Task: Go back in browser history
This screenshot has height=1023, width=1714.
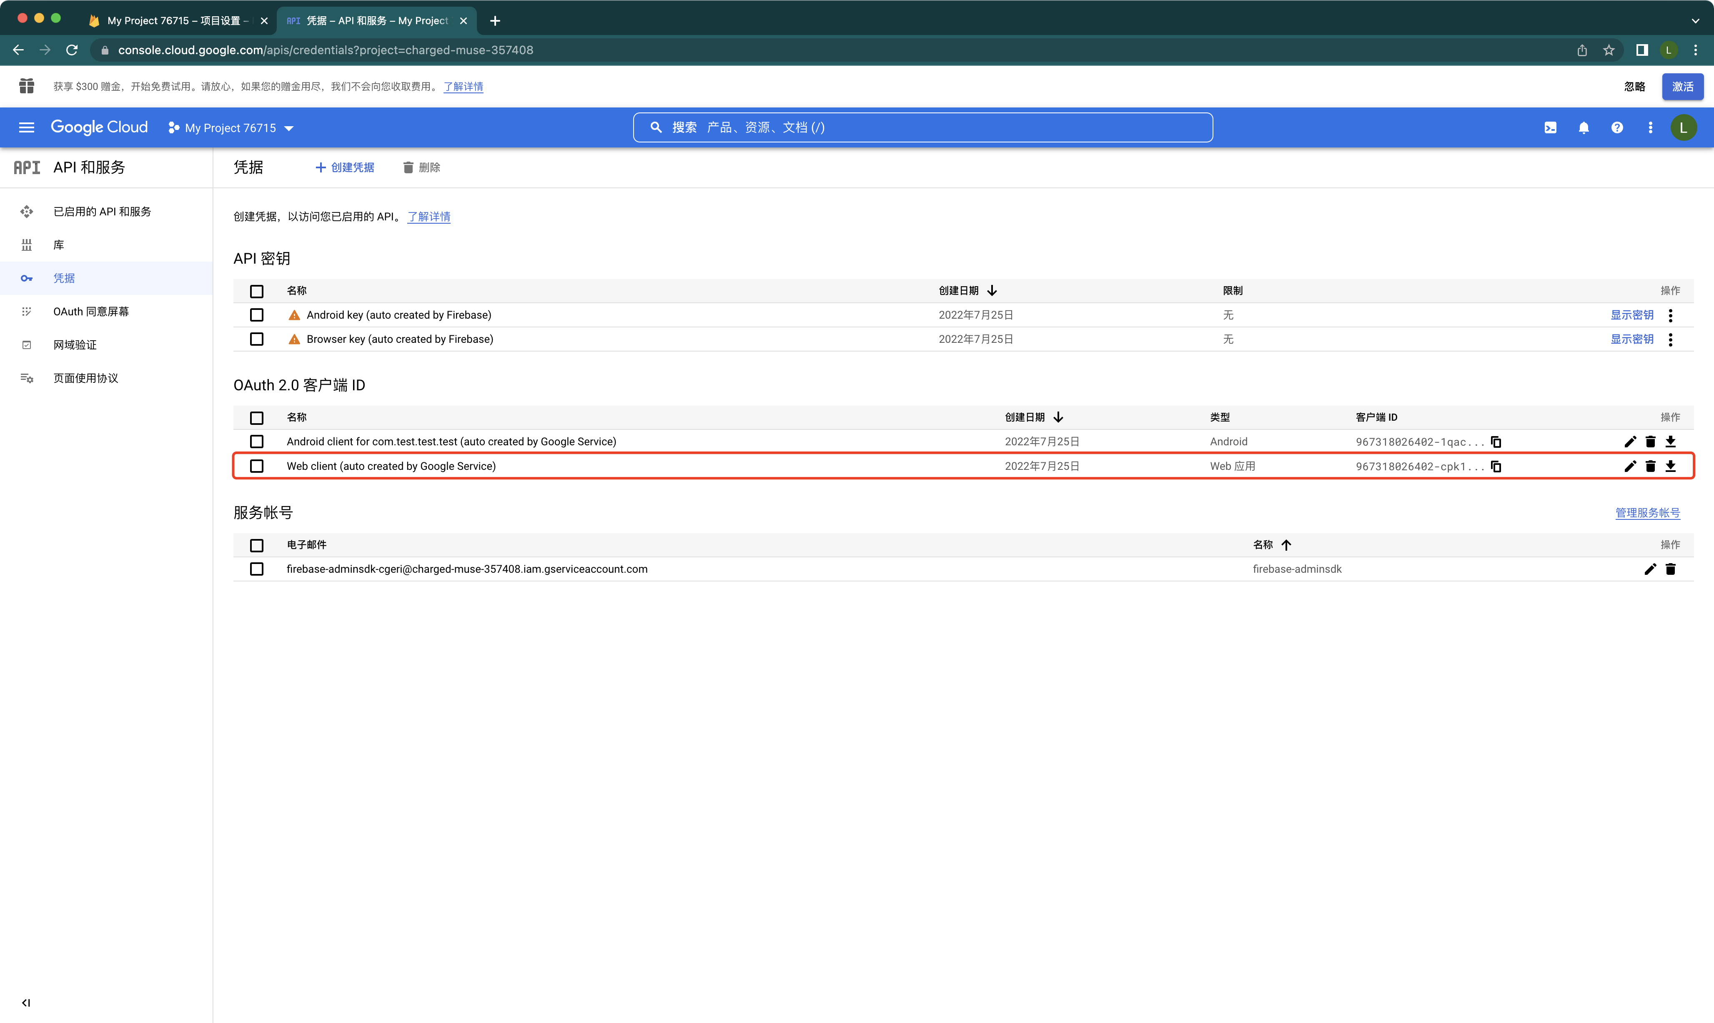Action: [19, 50]
